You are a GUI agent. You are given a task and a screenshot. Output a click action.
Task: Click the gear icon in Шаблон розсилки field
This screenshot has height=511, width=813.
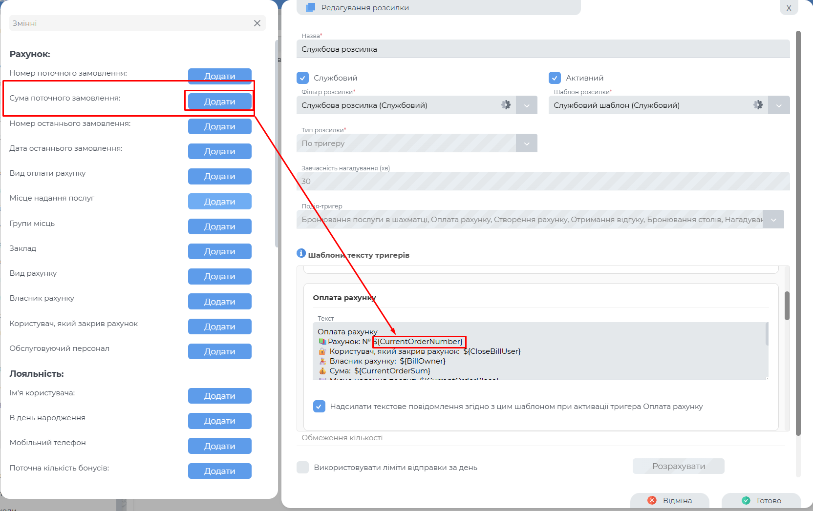[x=758, y=105]
